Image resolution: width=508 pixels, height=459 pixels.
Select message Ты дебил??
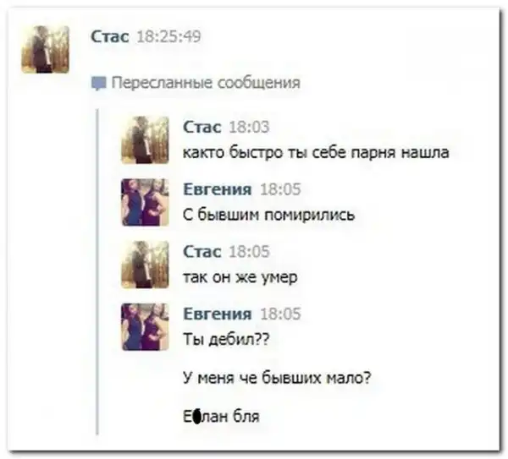coord(226,339)
